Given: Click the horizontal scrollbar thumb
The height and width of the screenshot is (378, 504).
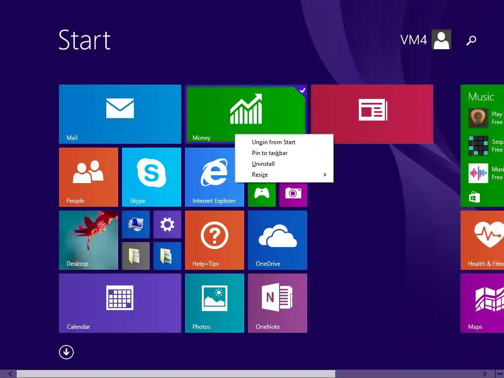Looking at the screenshot, I should point(176,374).
